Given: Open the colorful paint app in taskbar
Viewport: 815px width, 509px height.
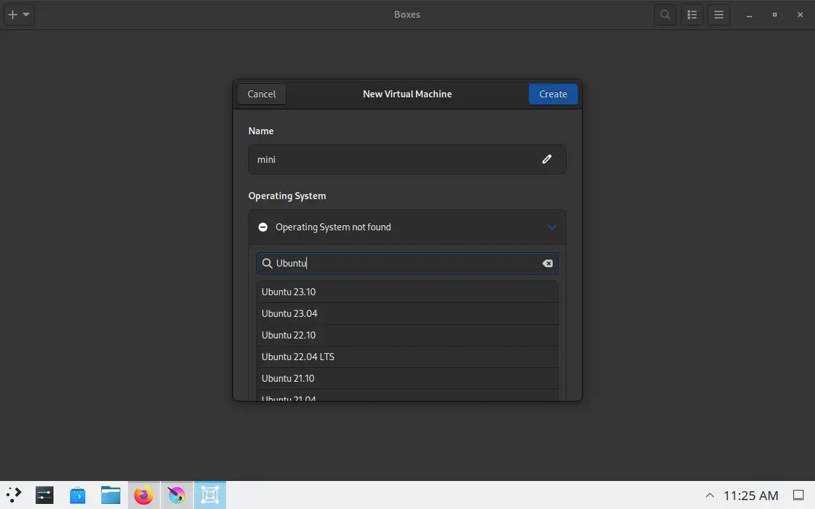Looking at the screenshot, I should (x=177, y=495).
